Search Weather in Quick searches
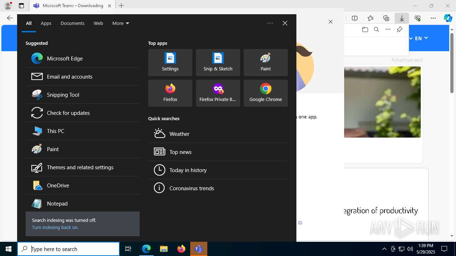Screen dimensions: 456x256 point(218,134)
